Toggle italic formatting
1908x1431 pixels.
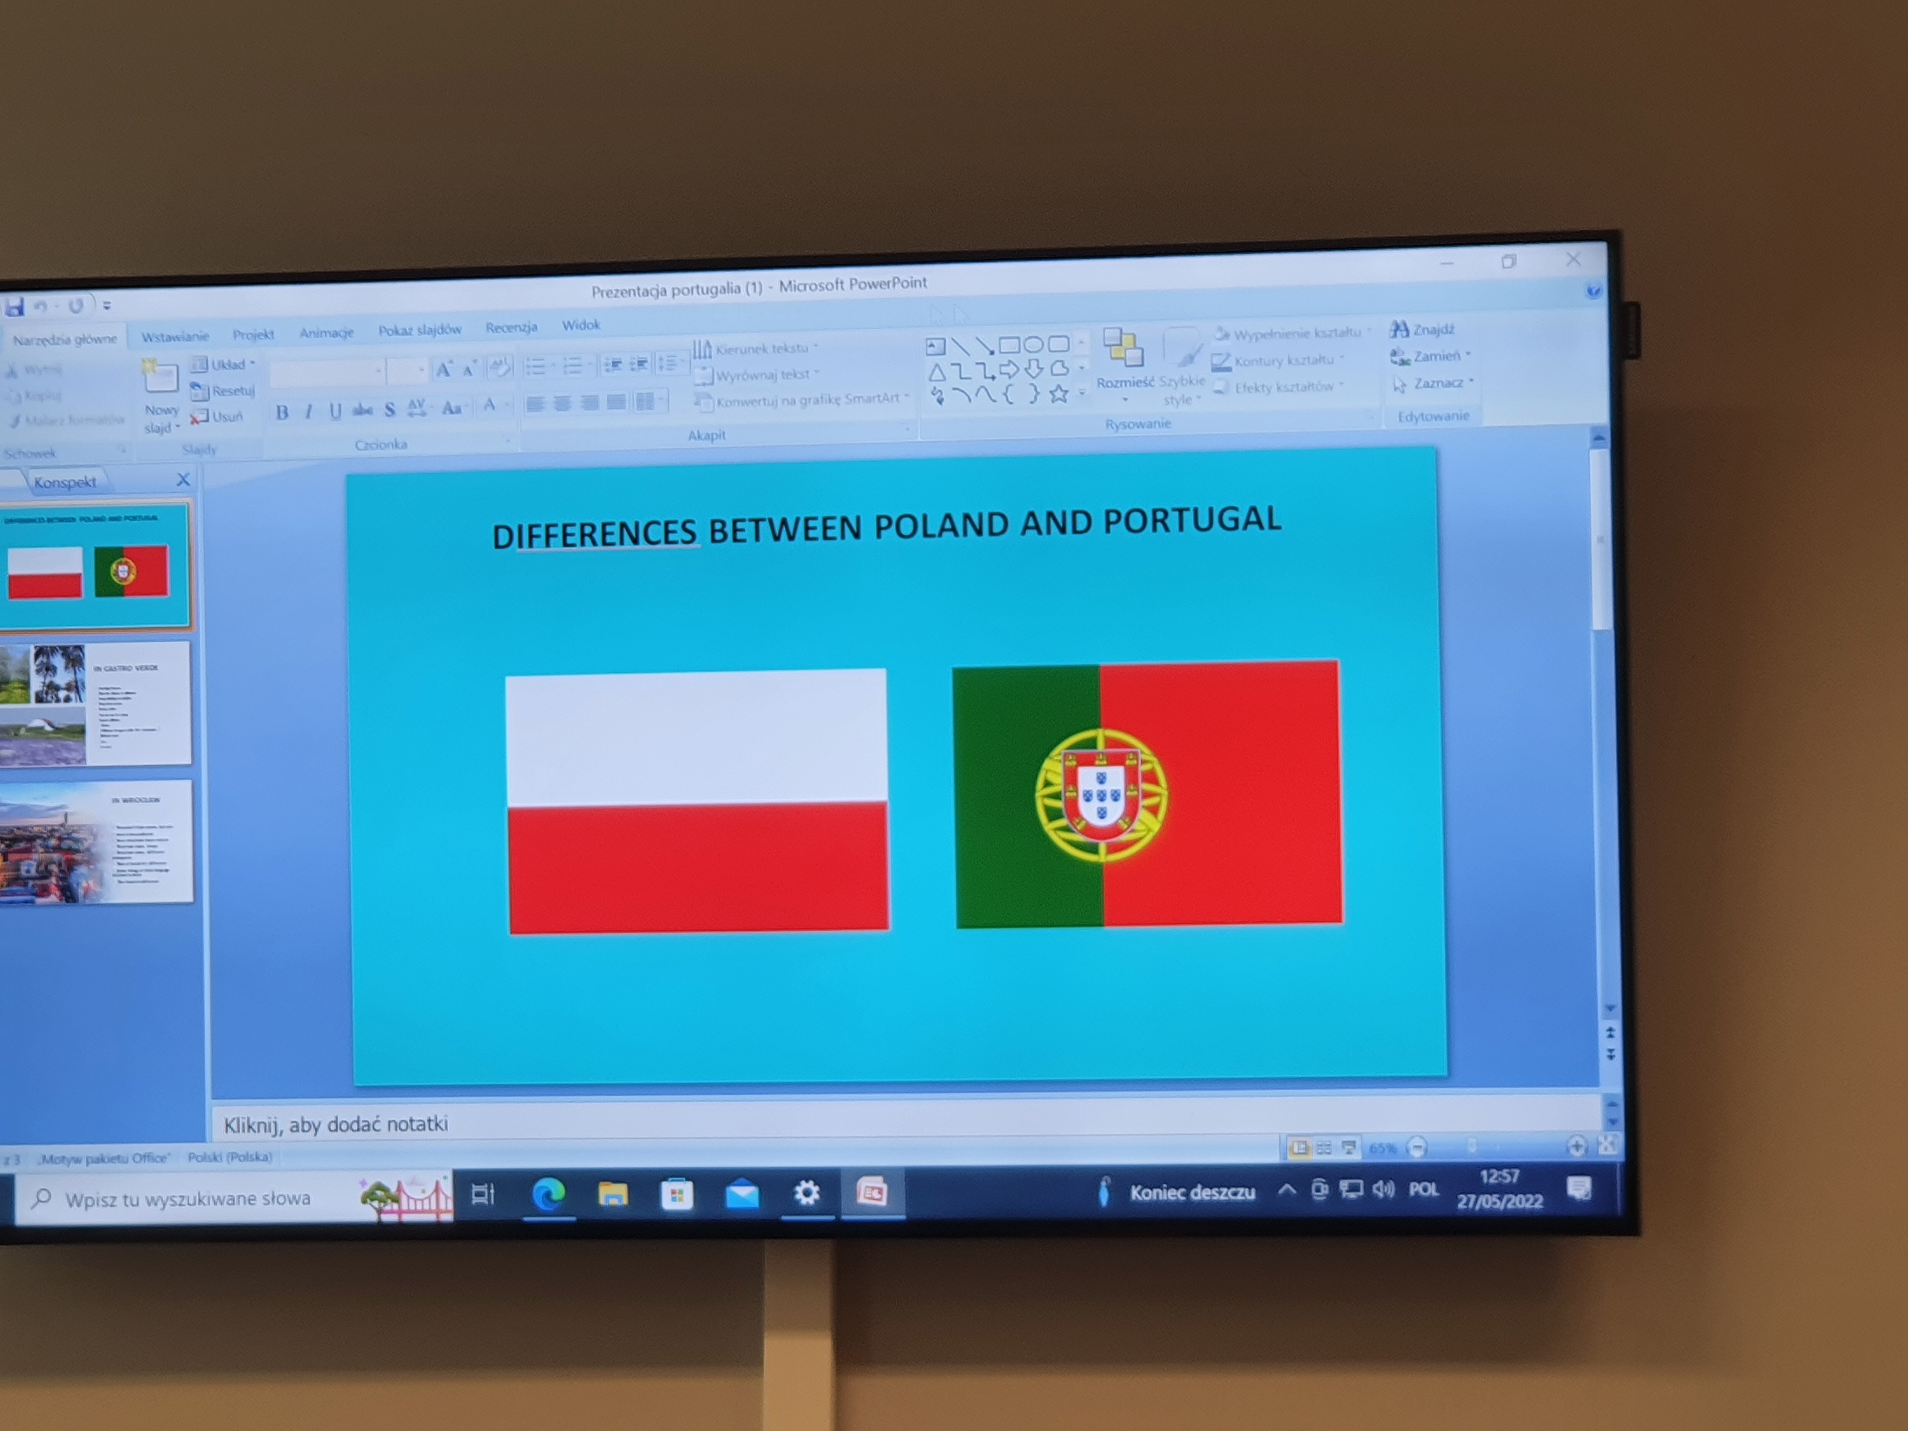(308, 412)
